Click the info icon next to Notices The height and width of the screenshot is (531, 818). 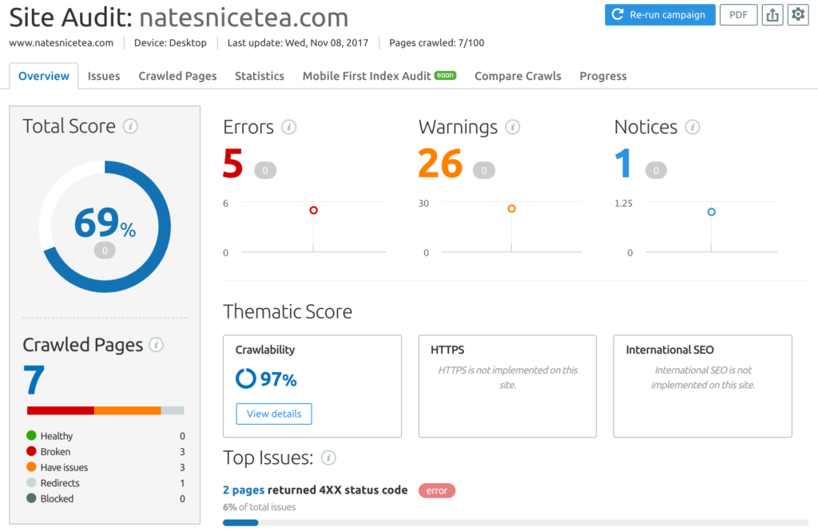693,127
